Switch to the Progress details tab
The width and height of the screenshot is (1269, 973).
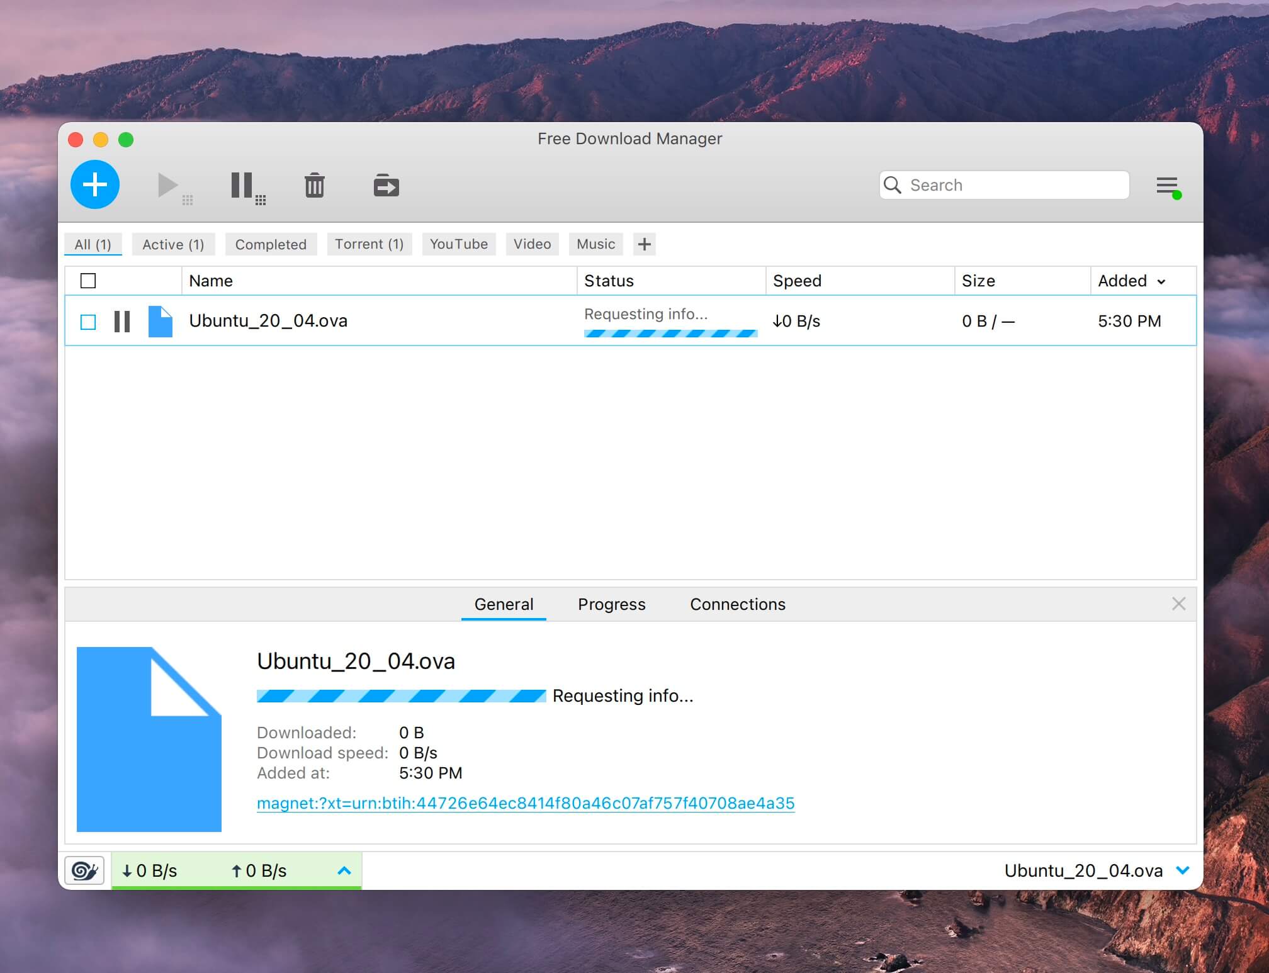(x=612, y=604)
